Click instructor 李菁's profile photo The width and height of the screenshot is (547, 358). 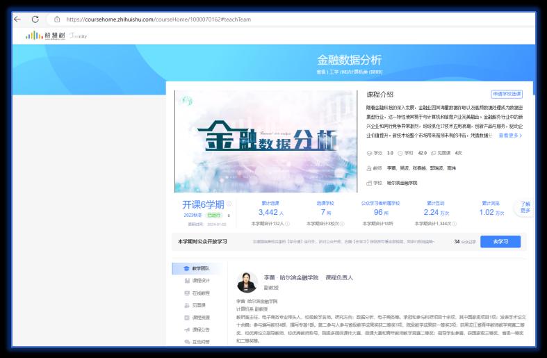click(x=247, y=282)
